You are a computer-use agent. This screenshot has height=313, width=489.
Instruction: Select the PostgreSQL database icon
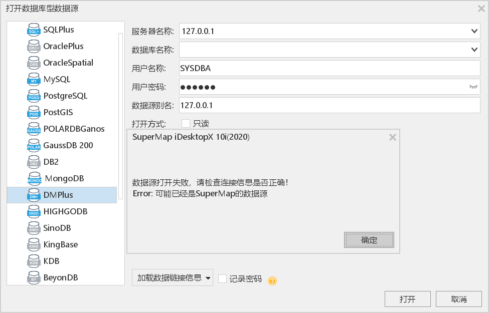click(x=34, y=96)
